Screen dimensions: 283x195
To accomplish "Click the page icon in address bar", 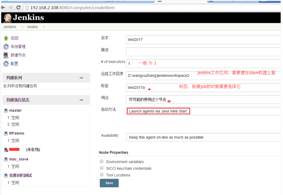I will click(x=27, y=8).
